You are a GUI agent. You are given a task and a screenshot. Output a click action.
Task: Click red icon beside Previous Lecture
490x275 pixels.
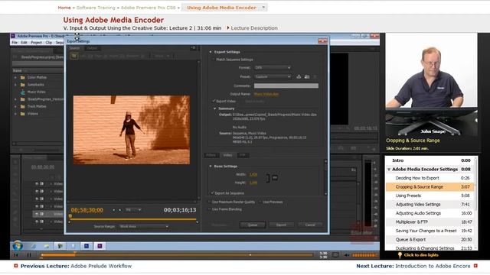16,266
